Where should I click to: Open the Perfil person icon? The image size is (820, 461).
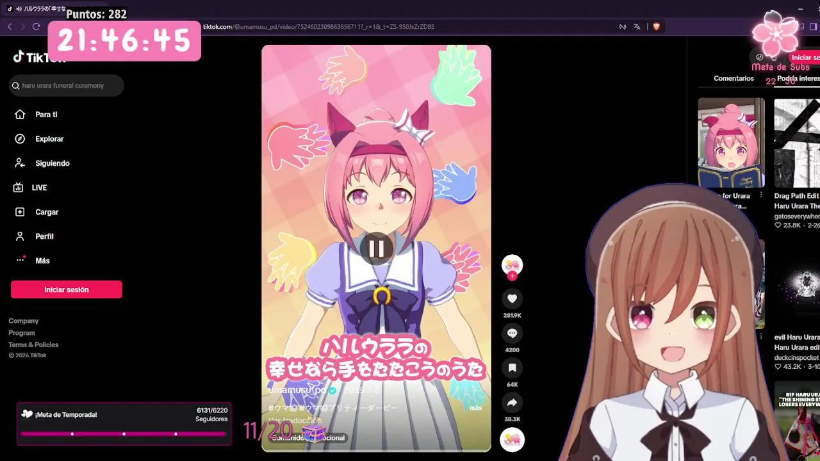(20, 236)
